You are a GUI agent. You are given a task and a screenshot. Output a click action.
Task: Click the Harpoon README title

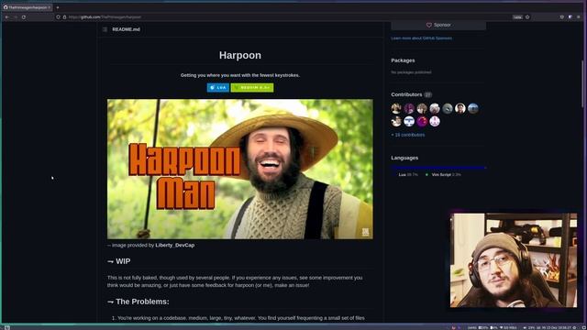click(x=240, y=55)
